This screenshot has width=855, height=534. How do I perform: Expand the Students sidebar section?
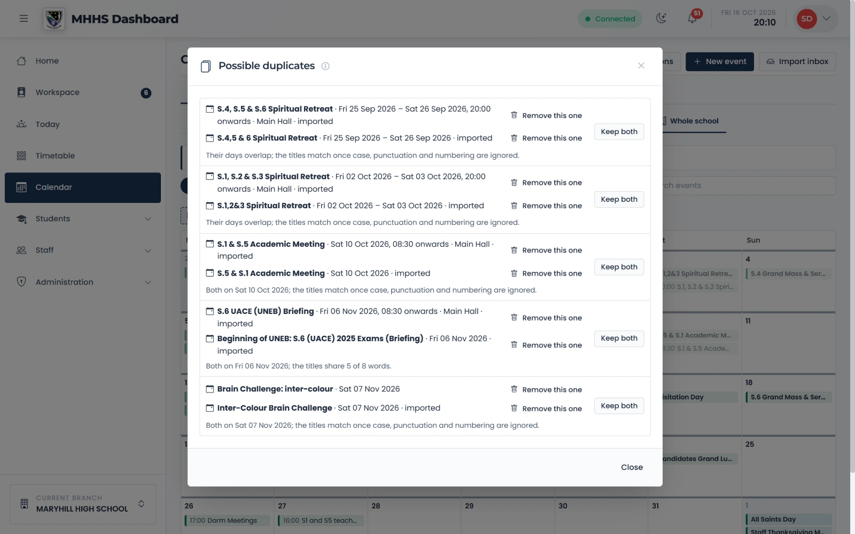click(x=83, y=219)
